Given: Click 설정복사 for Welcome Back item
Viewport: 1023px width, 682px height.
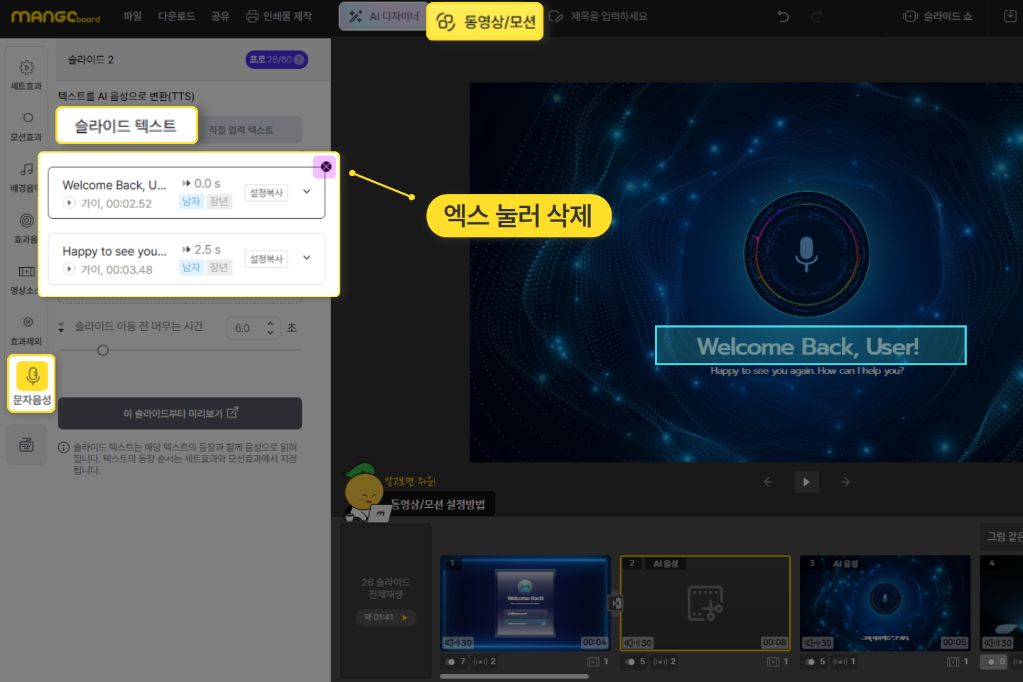Looking at the screenshot, I should (266, 193).
